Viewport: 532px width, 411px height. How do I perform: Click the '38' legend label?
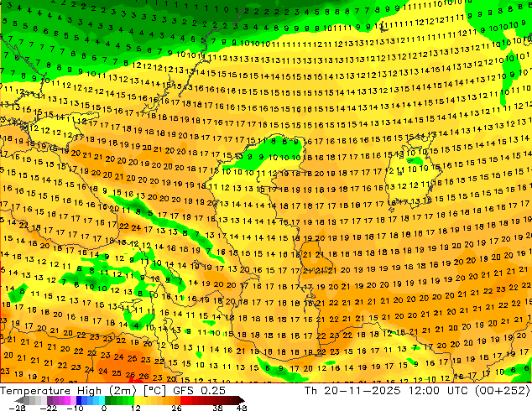218,408
